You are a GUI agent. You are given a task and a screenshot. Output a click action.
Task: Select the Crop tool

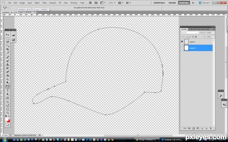pos(8,49)
